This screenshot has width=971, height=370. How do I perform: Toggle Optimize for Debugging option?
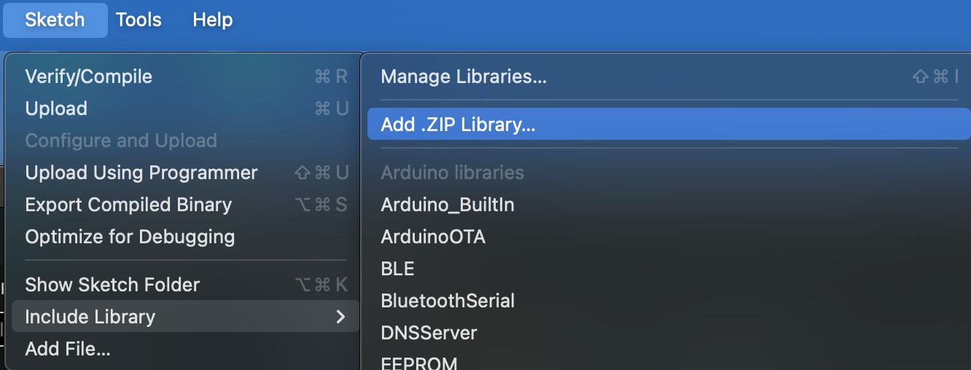[x=130, y=237]
